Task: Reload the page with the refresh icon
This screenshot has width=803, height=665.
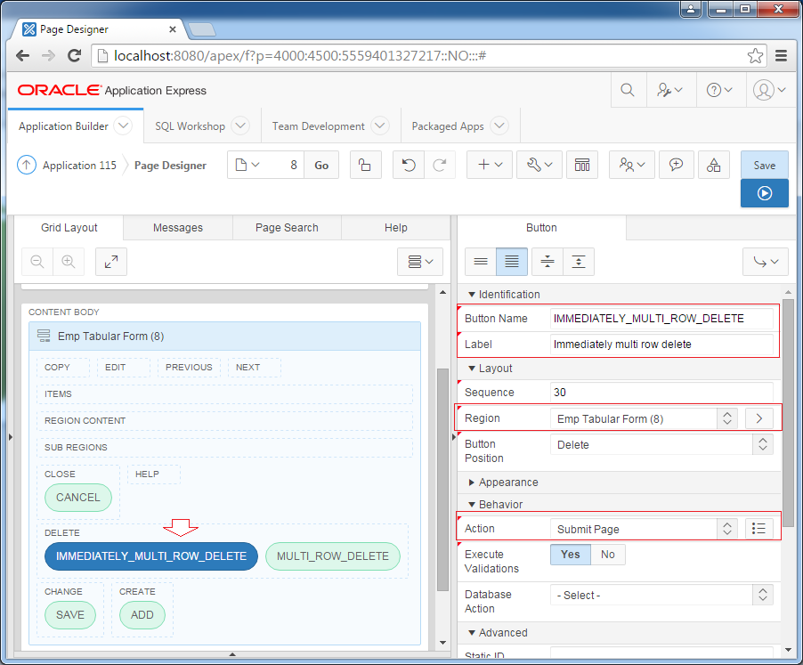Action: [x=75, y=55]
